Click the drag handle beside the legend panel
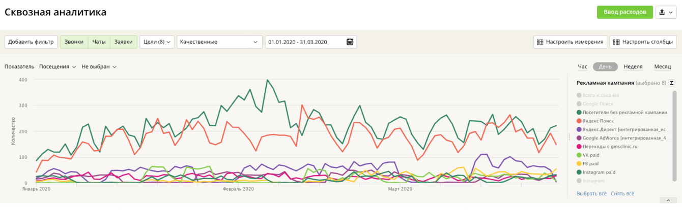 click(570, 136)
